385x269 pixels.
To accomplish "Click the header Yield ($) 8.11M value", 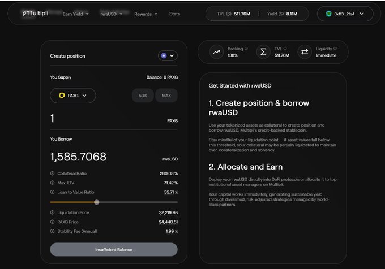I will tap(292, 14).
